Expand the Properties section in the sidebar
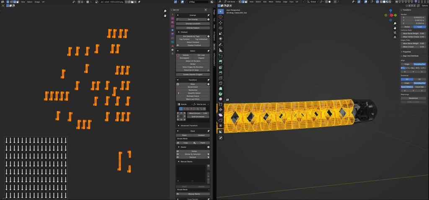The image size is (429, 200). click(x=406, y=52)
